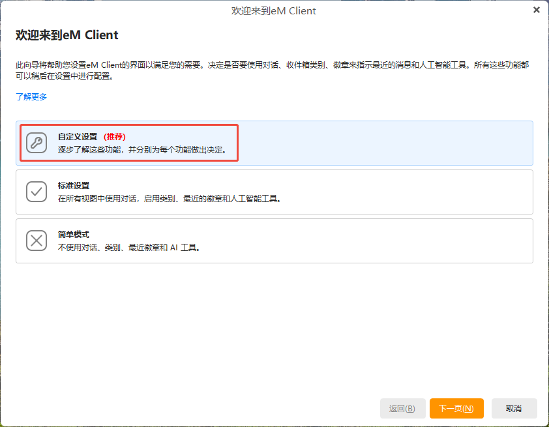Click the bold 欢迎来到eM Client heading
The image size is (549, 427).
[x=67, y=35]
